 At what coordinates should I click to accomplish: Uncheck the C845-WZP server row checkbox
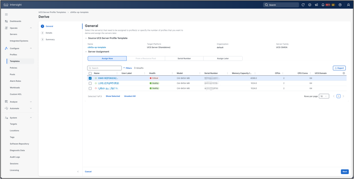click(90, 78)
